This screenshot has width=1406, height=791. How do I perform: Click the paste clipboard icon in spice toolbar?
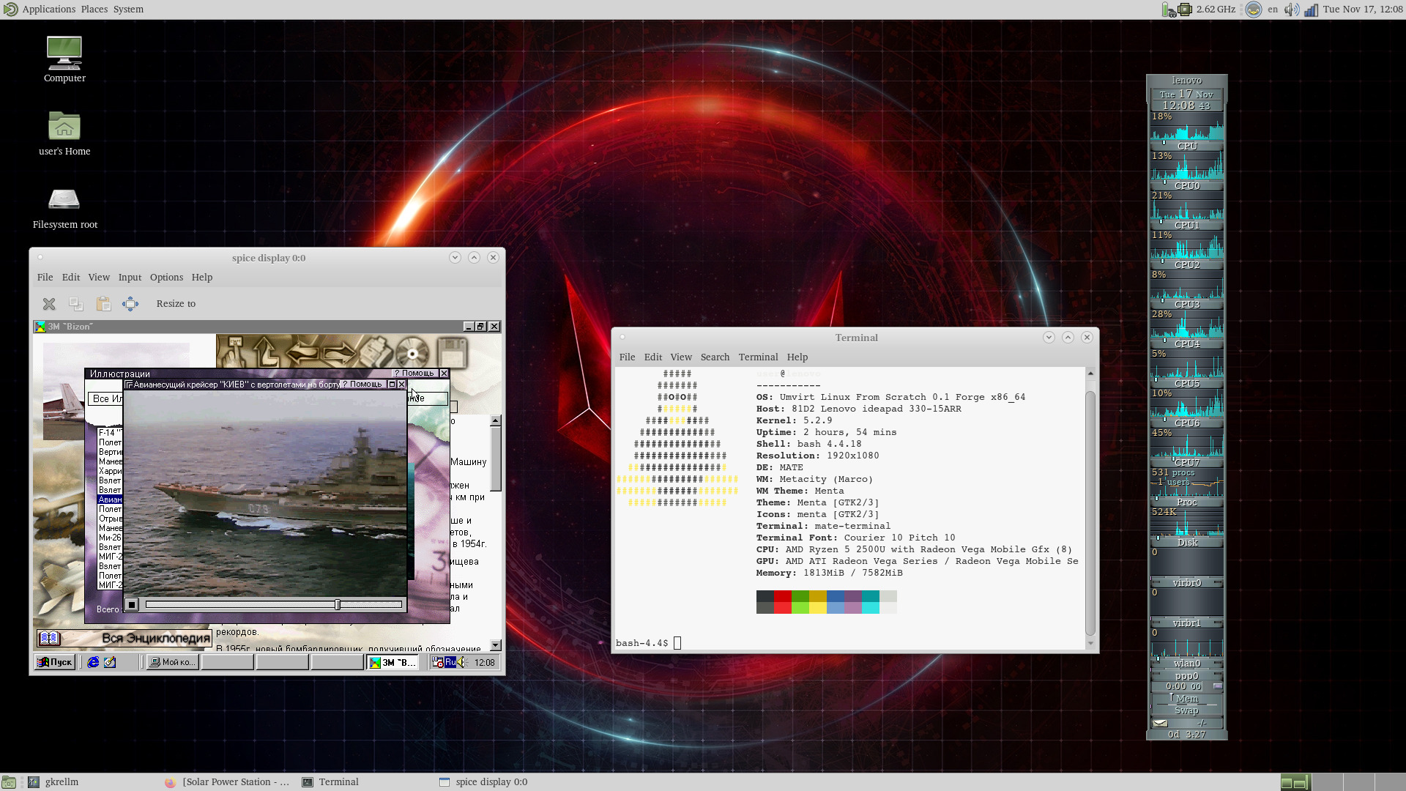[103, 304]
